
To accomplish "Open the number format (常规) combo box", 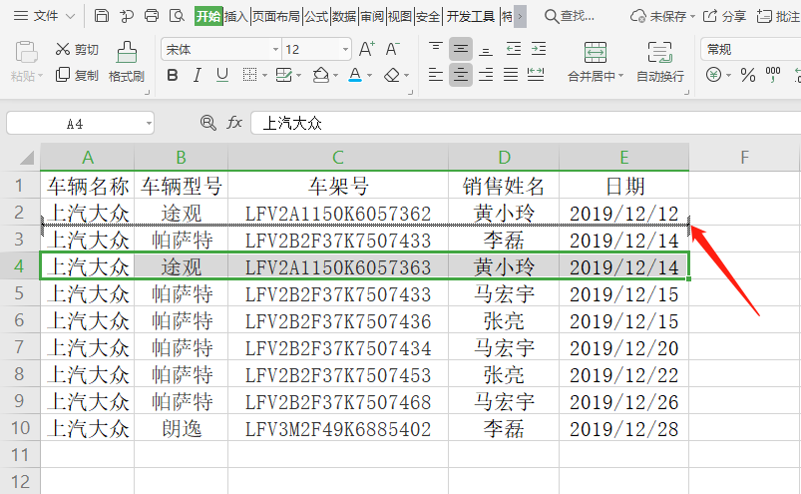I will coord(750,50).
